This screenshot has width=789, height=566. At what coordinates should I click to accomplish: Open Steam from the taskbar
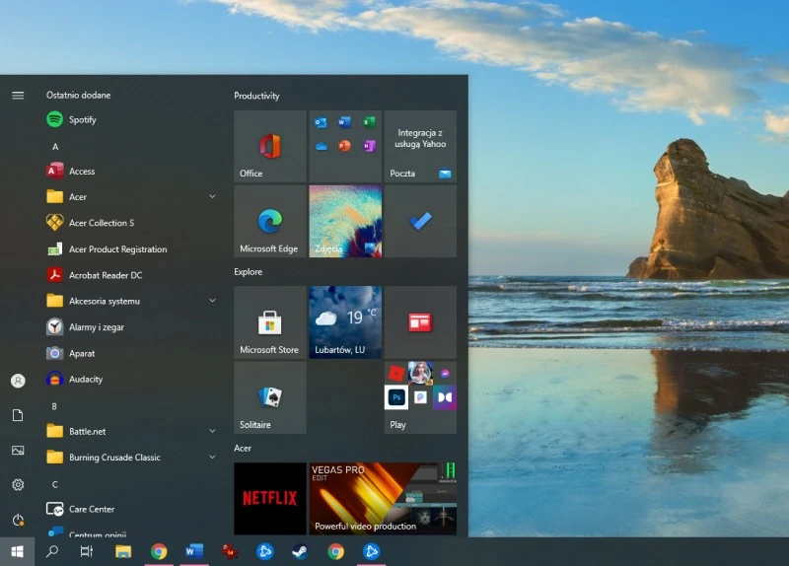coord(301,552)
